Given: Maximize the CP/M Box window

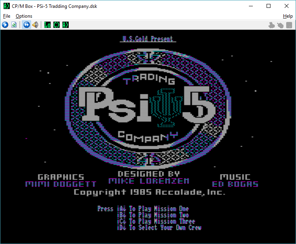Looking at the screenshot, I should tap(269, 6).
